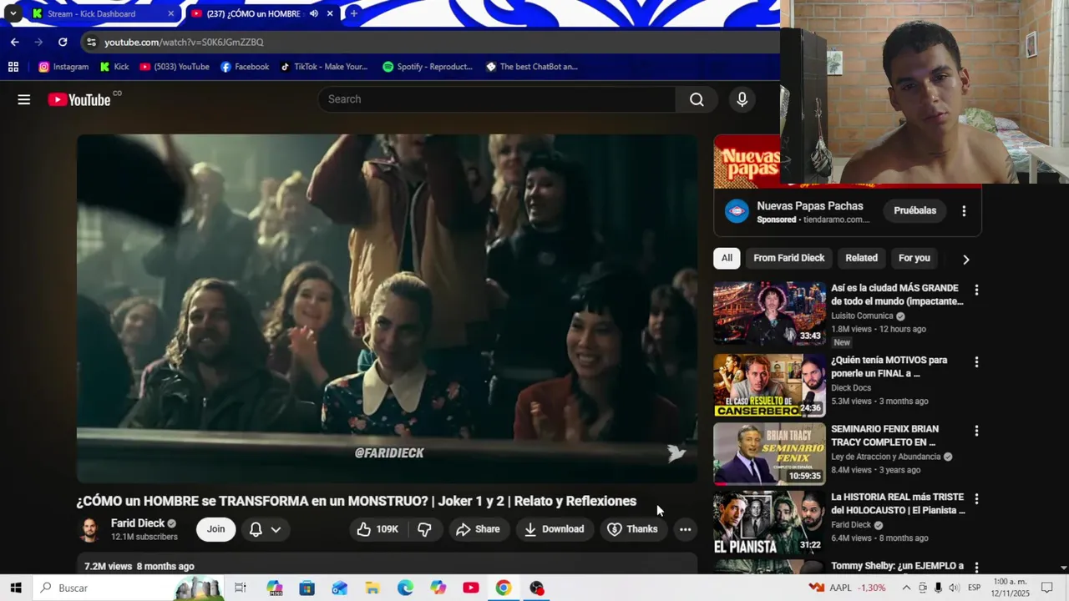Expand notification options chevron next to bell

click(276, 529)
